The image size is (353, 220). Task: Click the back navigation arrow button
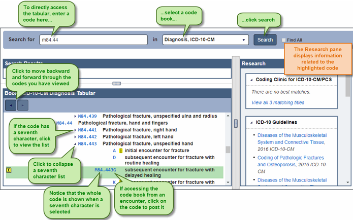(11, 105)
